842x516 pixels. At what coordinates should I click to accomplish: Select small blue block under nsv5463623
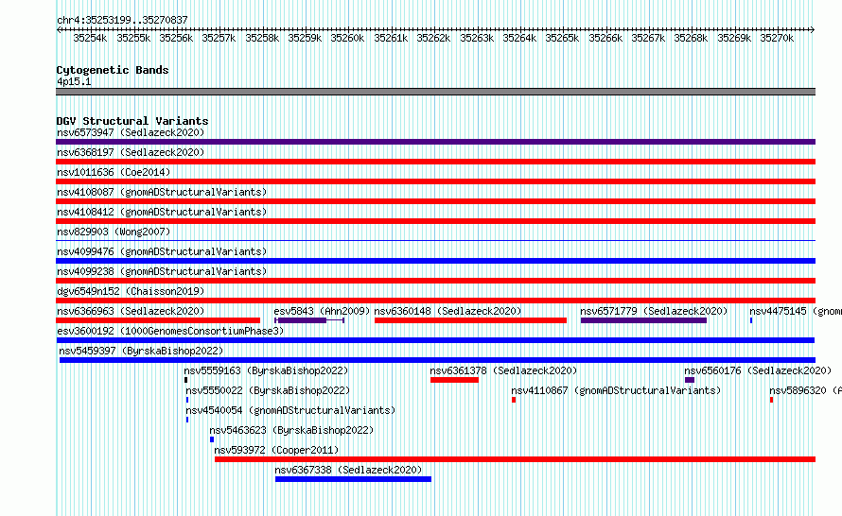[x=212, y=439]
